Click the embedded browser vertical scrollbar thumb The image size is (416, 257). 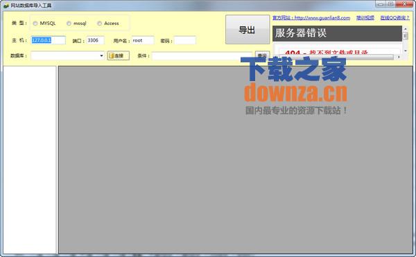pos(405,35)
